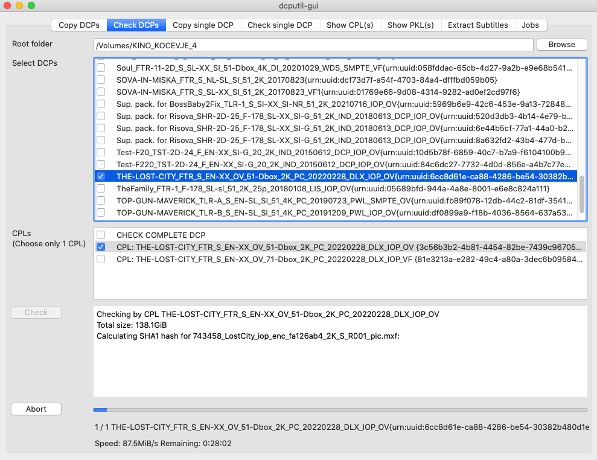The image size is (597, 460).
Task: Check the Soul_FTR-11-2D DCP checkbox
Action: coord(101,68)
